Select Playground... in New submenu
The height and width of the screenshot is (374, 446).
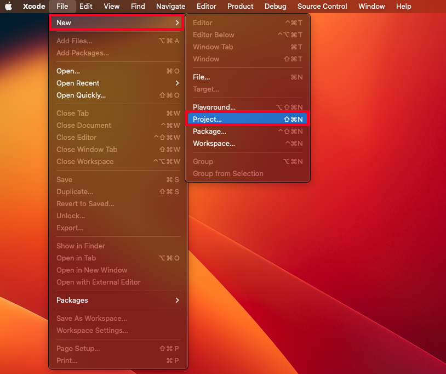click(x=248, y=107)
